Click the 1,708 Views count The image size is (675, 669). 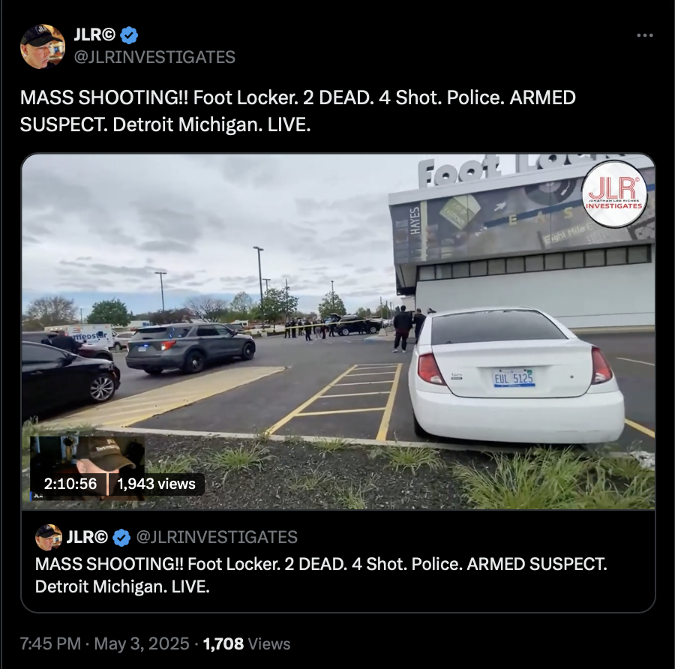pyautogui.click(x=247, y=643)
